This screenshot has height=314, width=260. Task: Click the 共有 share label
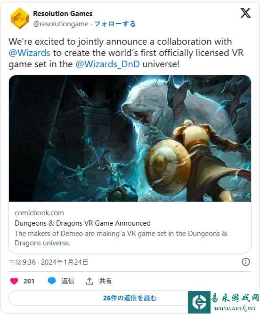(x=106, y=281)
